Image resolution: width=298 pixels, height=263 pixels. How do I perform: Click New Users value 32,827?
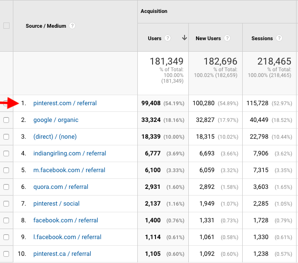click(205, 120)
